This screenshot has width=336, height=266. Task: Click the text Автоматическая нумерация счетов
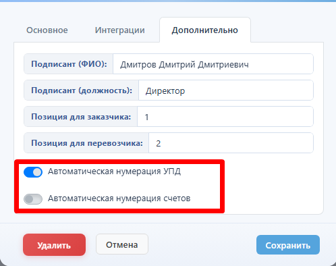click(x=119, y=198)
